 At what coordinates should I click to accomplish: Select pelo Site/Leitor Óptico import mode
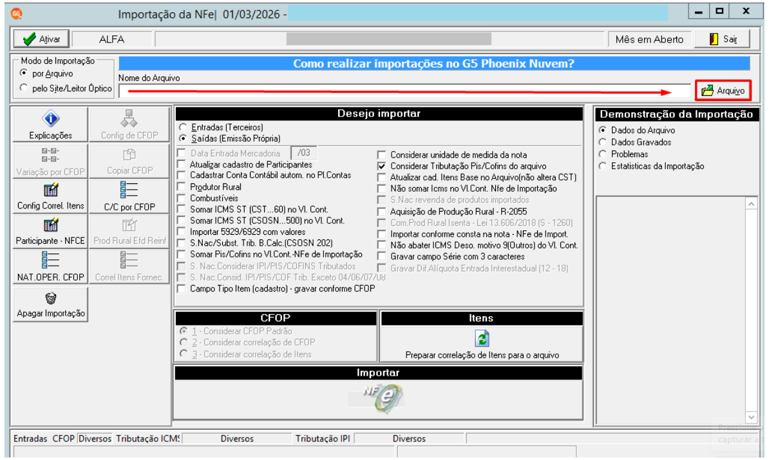[24, 88]
